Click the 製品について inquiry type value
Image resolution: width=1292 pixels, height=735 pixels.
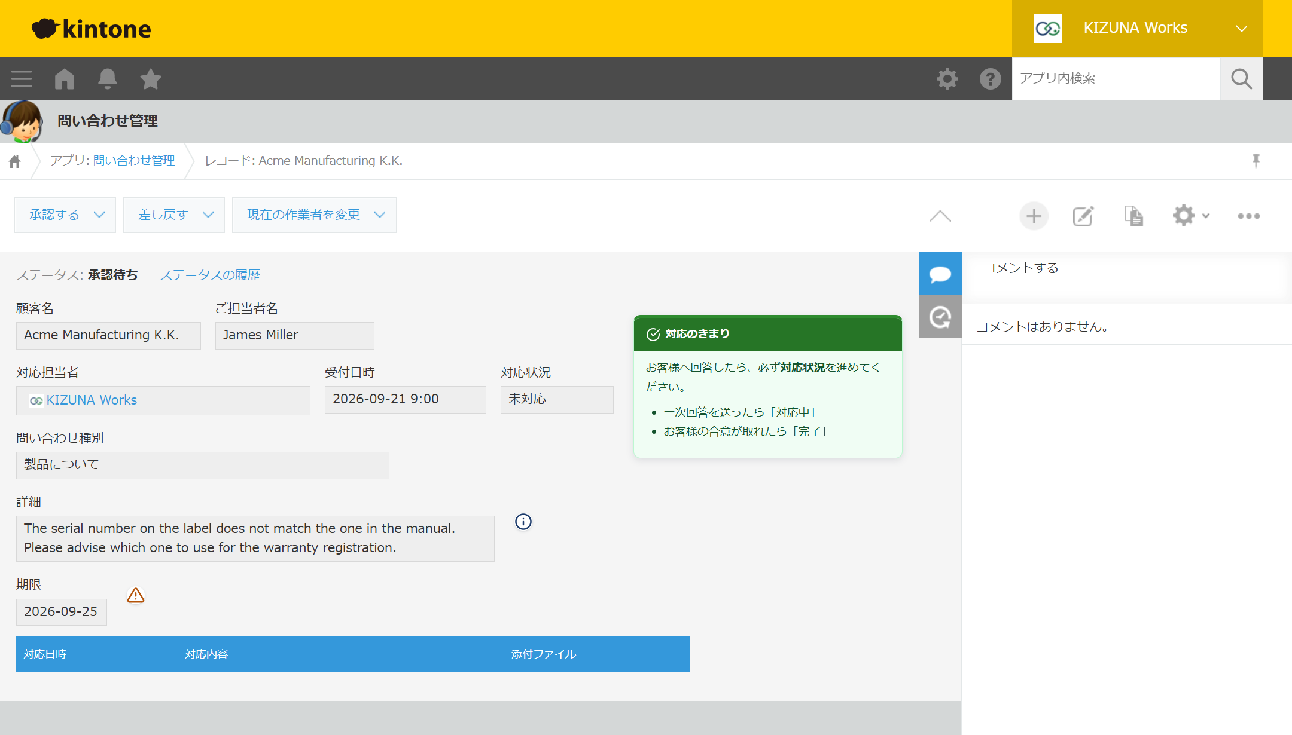tap(203, 465)
